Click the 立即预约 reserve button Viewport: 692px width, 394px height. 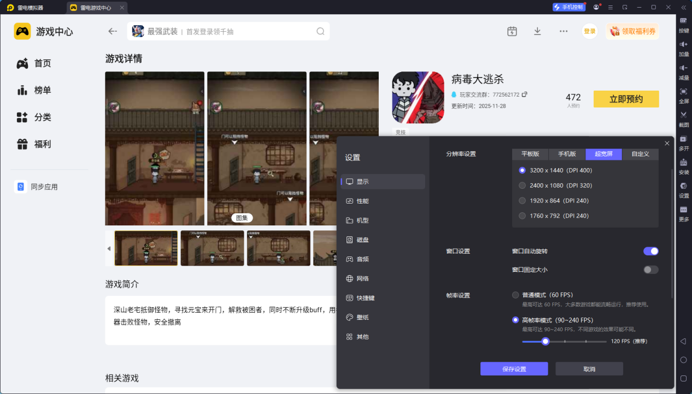tap(626, 99)
